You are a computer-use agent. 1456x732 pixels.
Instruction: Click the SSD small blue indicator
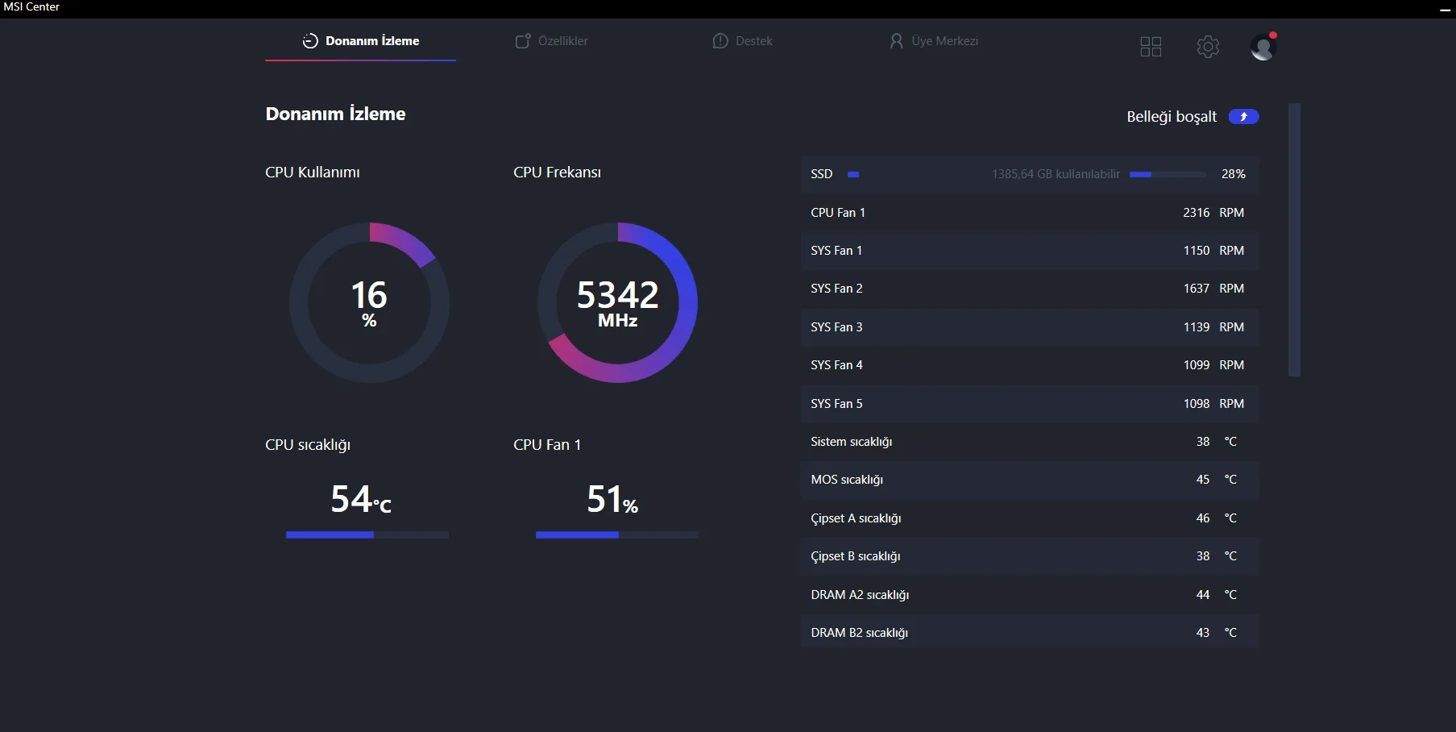point(853,174)
